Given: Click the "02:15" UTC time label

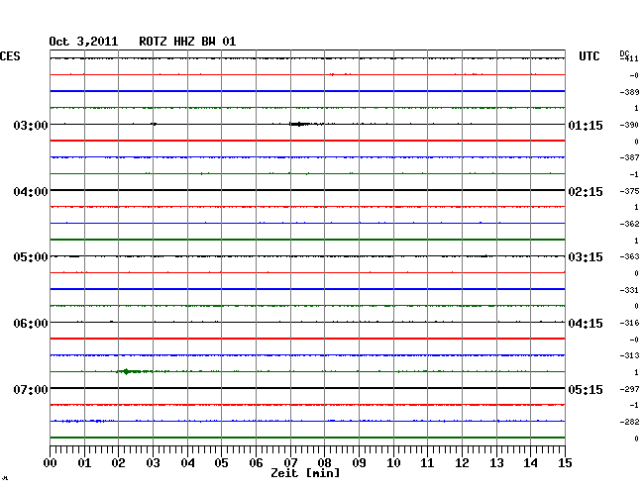Looking at the screenshot, I should click(586, 192).
